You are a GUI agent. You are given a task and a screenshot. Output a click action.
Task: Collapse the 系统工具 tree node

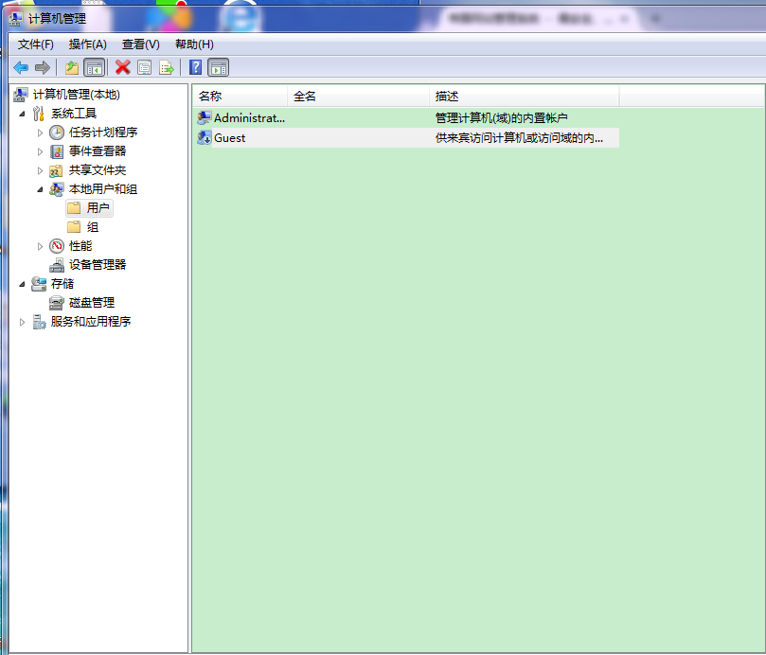point(22,114)
